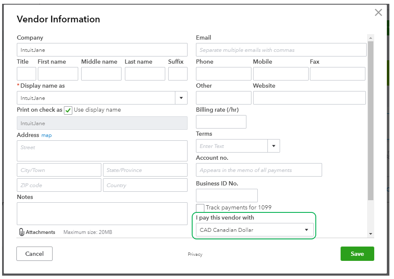Click the Account no. field
Viewport: 394px width, 279px height.
(x=259, y=170)
